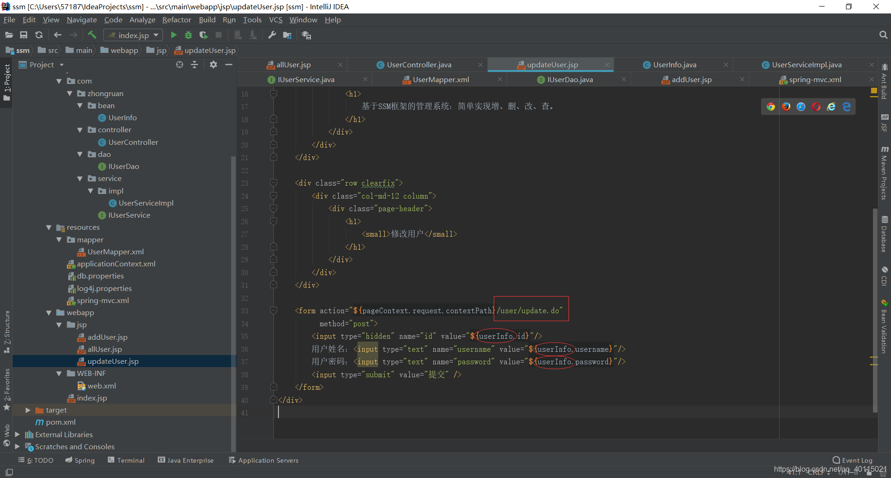
Task: Collapse the WEB-INF folder node
Action: (59, 374)
